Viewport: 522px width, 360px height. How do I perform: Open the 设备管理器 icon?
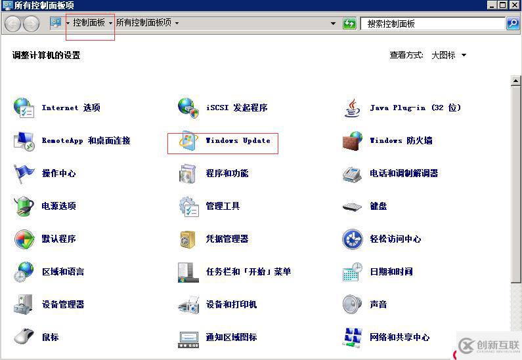[x=23, y=304]
